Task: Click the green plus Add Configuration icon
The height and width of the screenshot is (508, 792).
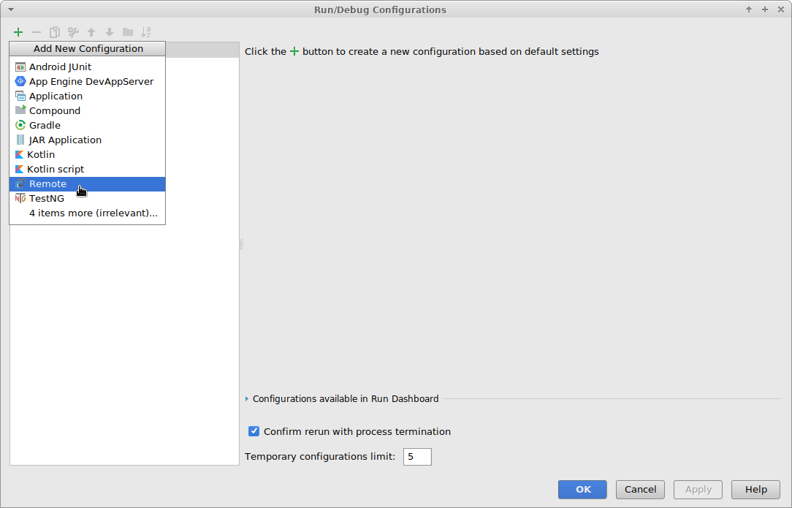Action: point(18,32)
